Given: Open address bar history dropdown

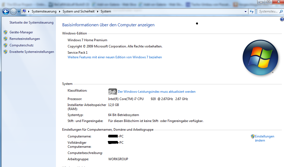Looking at the screenshot, I should click(245, 12).
